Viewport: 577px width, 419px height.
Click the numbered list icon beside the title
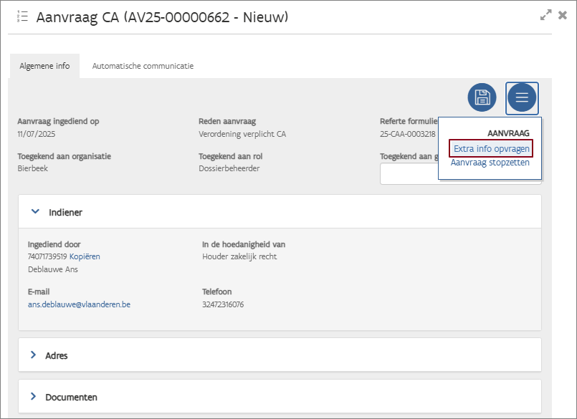(x=22, y=16)
